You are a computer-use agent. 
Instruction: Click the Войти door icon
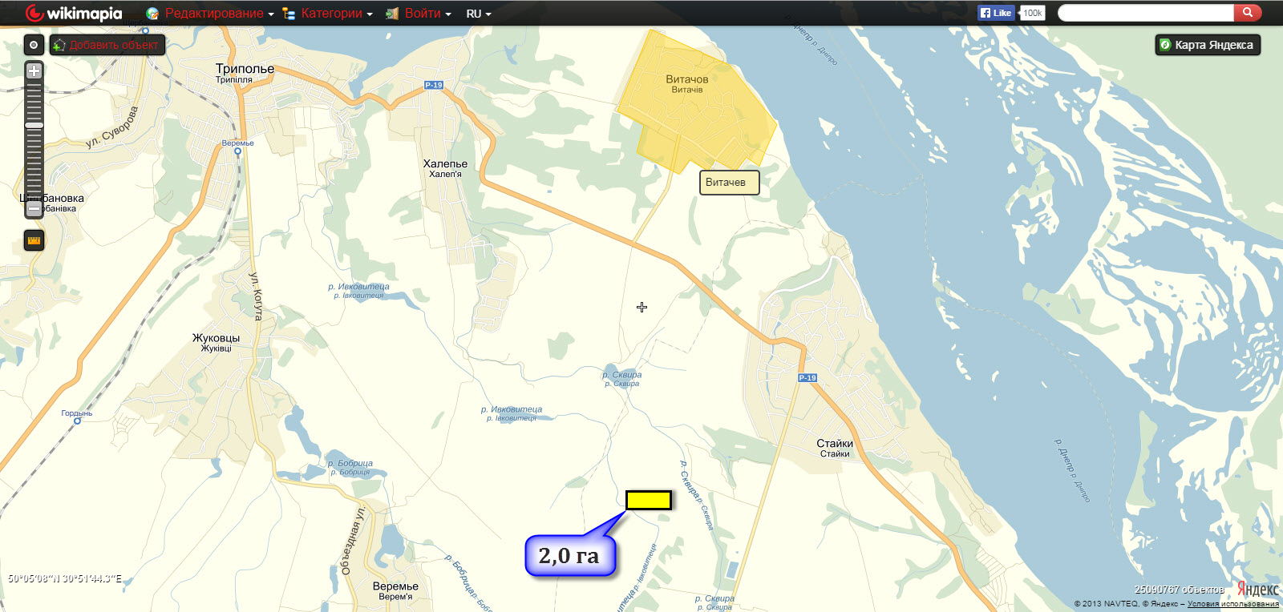click(392, 14)
